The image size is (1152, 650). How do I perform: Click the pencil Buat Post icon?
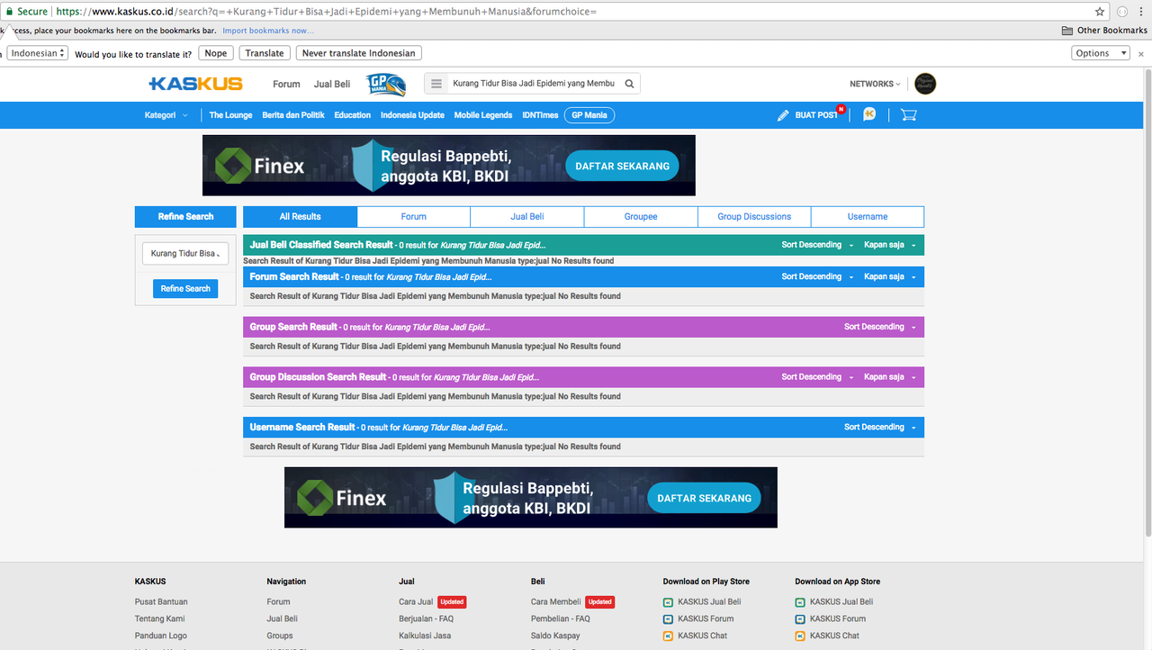tap(783, 115)
